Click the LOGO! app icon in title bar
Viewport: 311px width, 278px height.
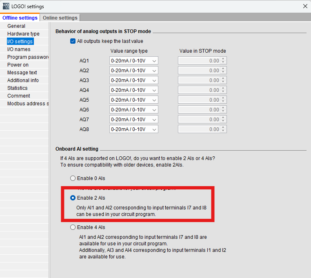click(6, 6)
